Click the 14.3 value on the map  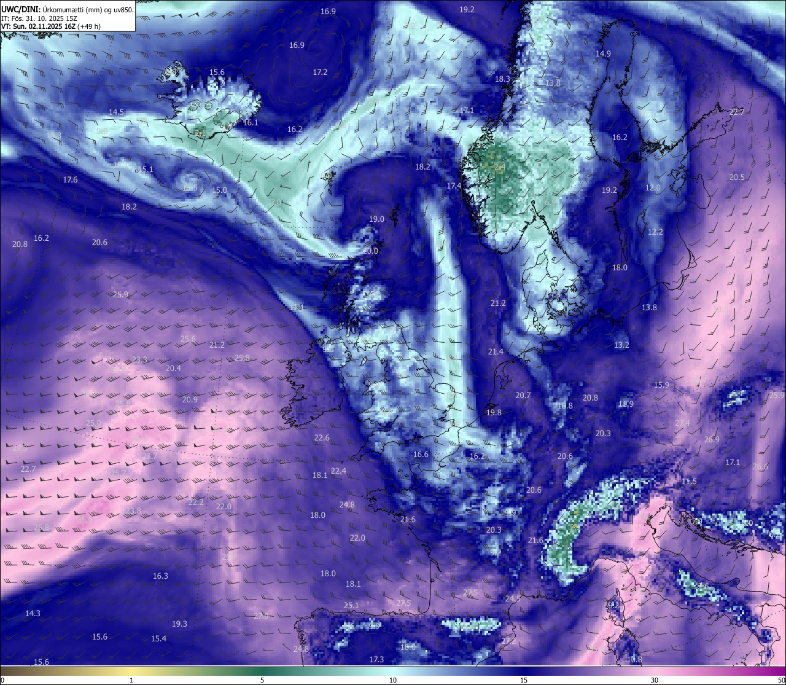coord(33,613)
